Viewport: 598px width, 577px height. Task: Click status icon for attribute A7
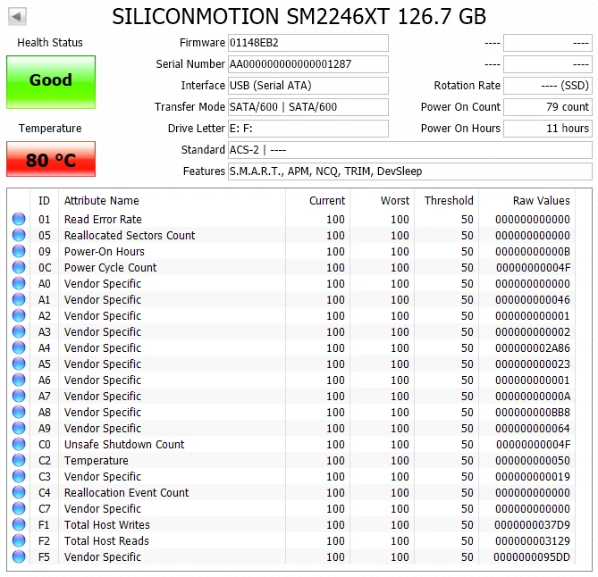pos(19,396)
